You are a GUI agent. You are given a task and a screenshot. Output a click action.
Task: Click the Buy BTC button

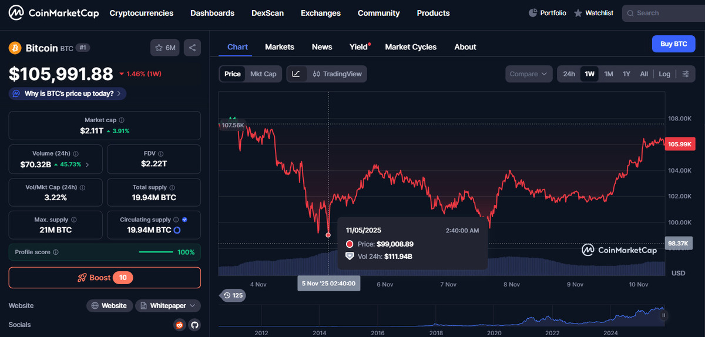click(673, 44)
